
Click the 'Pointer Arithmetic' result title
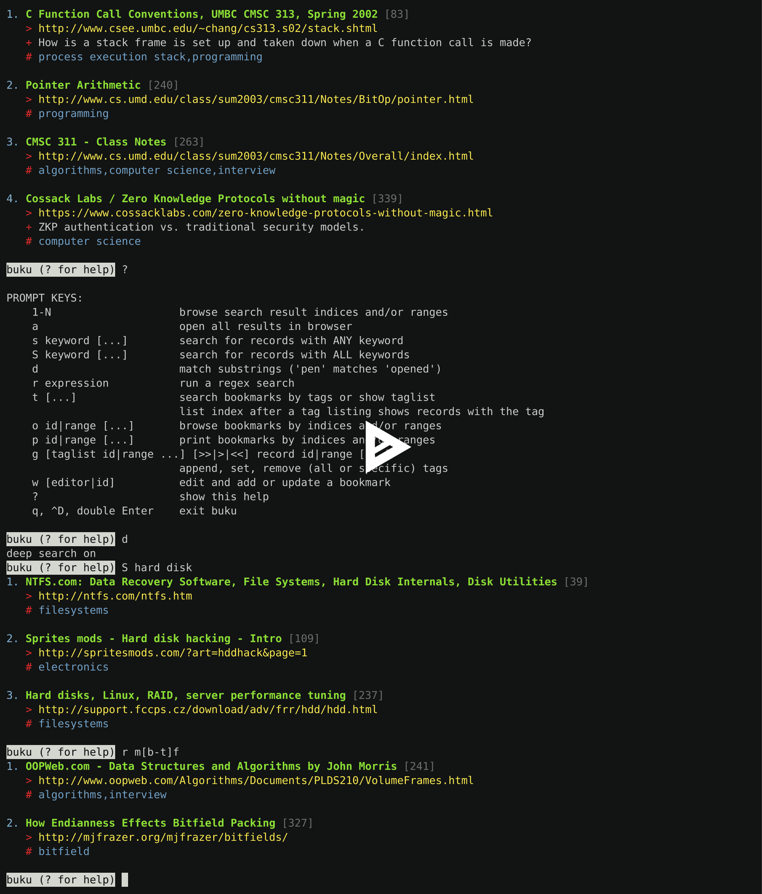[x=83, y=85]
